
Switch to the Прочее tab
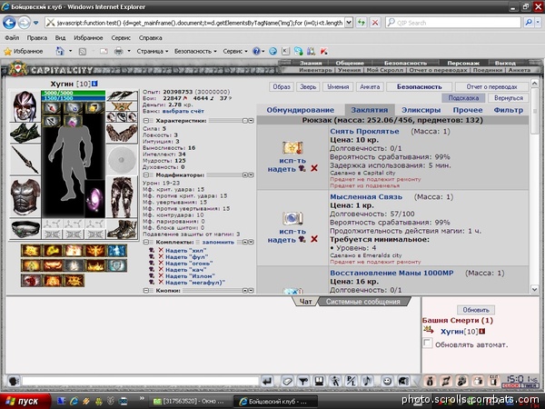tap(468, 110)
